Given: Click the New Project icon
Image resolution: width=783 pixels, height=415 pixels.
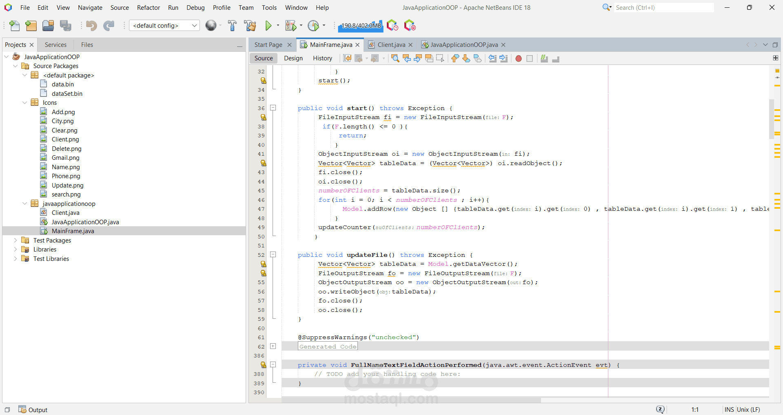Looking at the screenshot, I should click(x=31, y=26).
